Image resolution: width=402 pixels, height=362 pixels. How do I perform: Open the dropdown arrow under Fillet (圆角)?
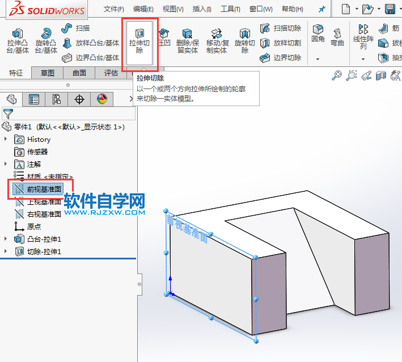pyautogui.click(x=318, y=59)
